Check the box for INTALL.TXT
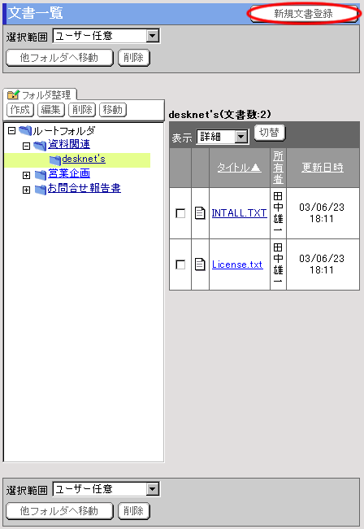The image size is (364, 529). point(180,213)
